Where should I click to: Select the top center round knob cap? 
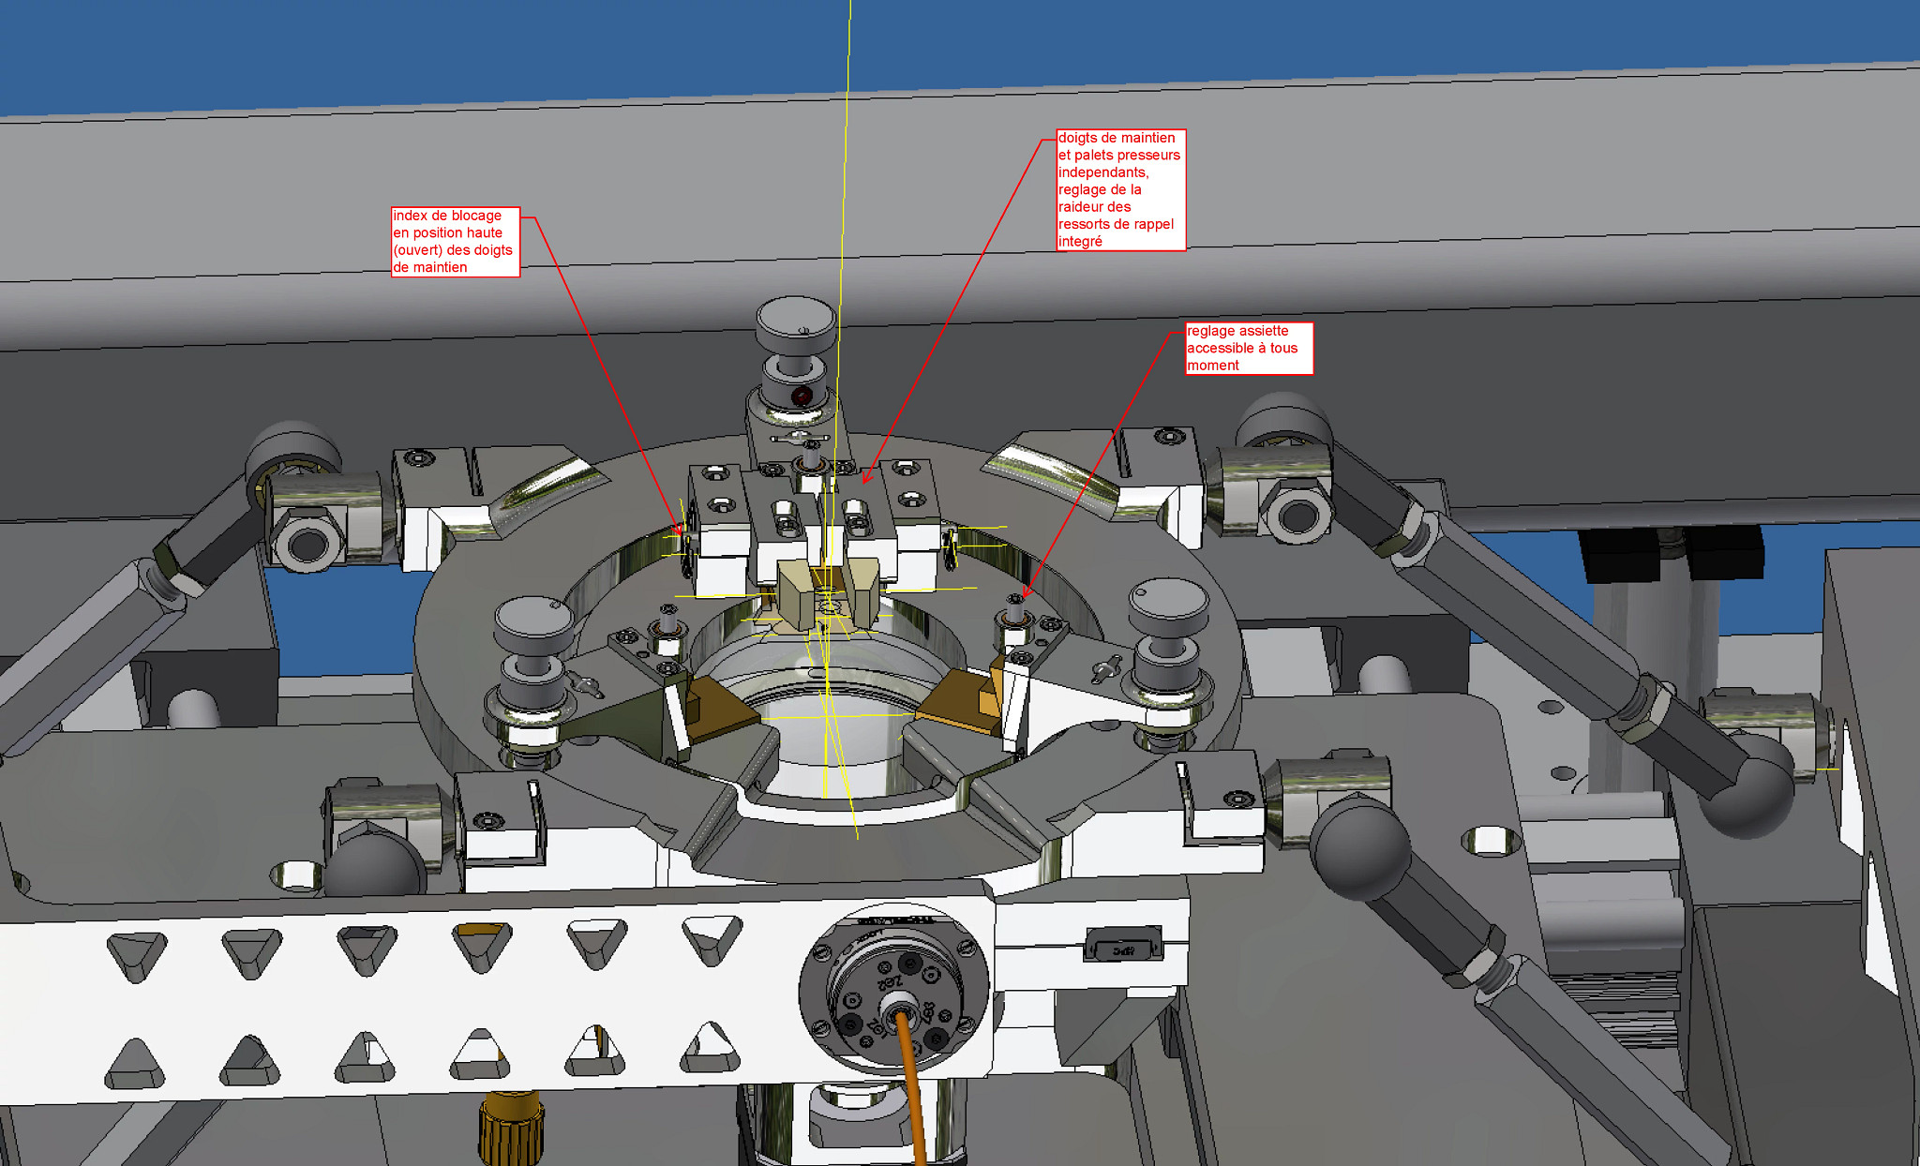coord(796,321)
